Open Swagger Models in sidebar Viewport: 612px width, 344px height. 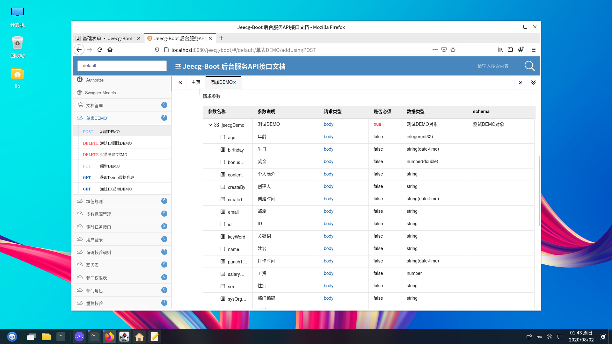click(100, 93)
